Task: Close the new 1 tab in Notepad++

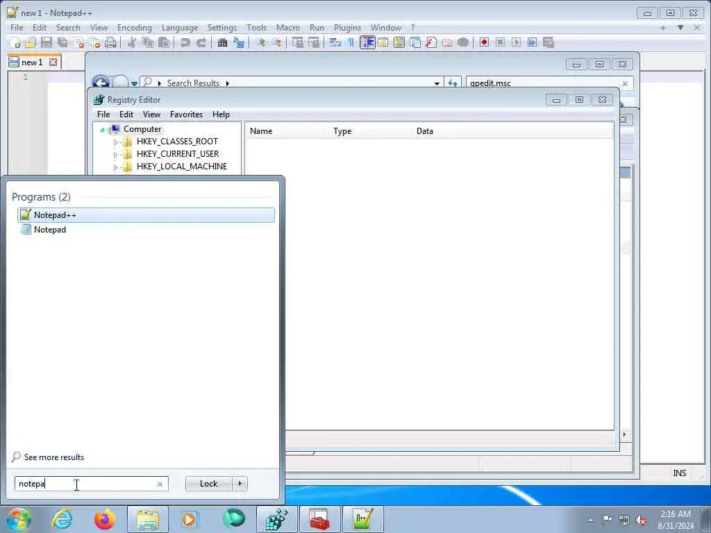Action: click(53, 62)
